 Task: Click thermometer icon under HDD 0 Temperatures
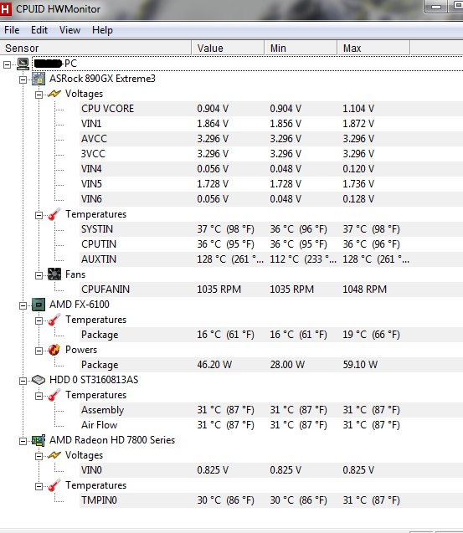click(54, 395)
